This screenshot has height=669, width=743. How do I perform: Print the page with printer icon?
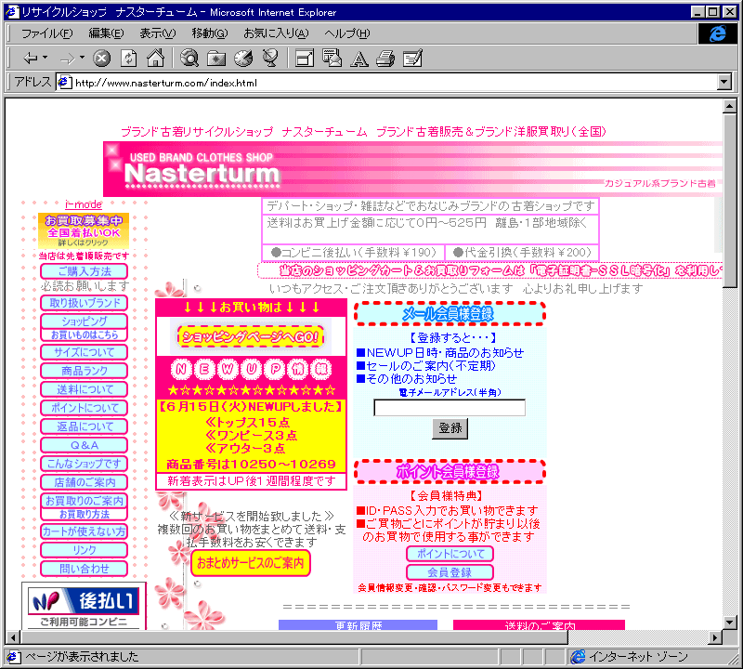[x=385, y=59]
